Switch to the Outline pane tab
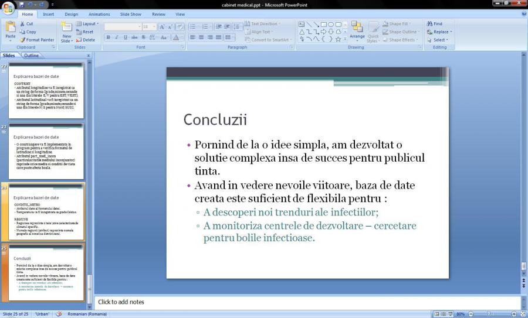 pos(31,56)
